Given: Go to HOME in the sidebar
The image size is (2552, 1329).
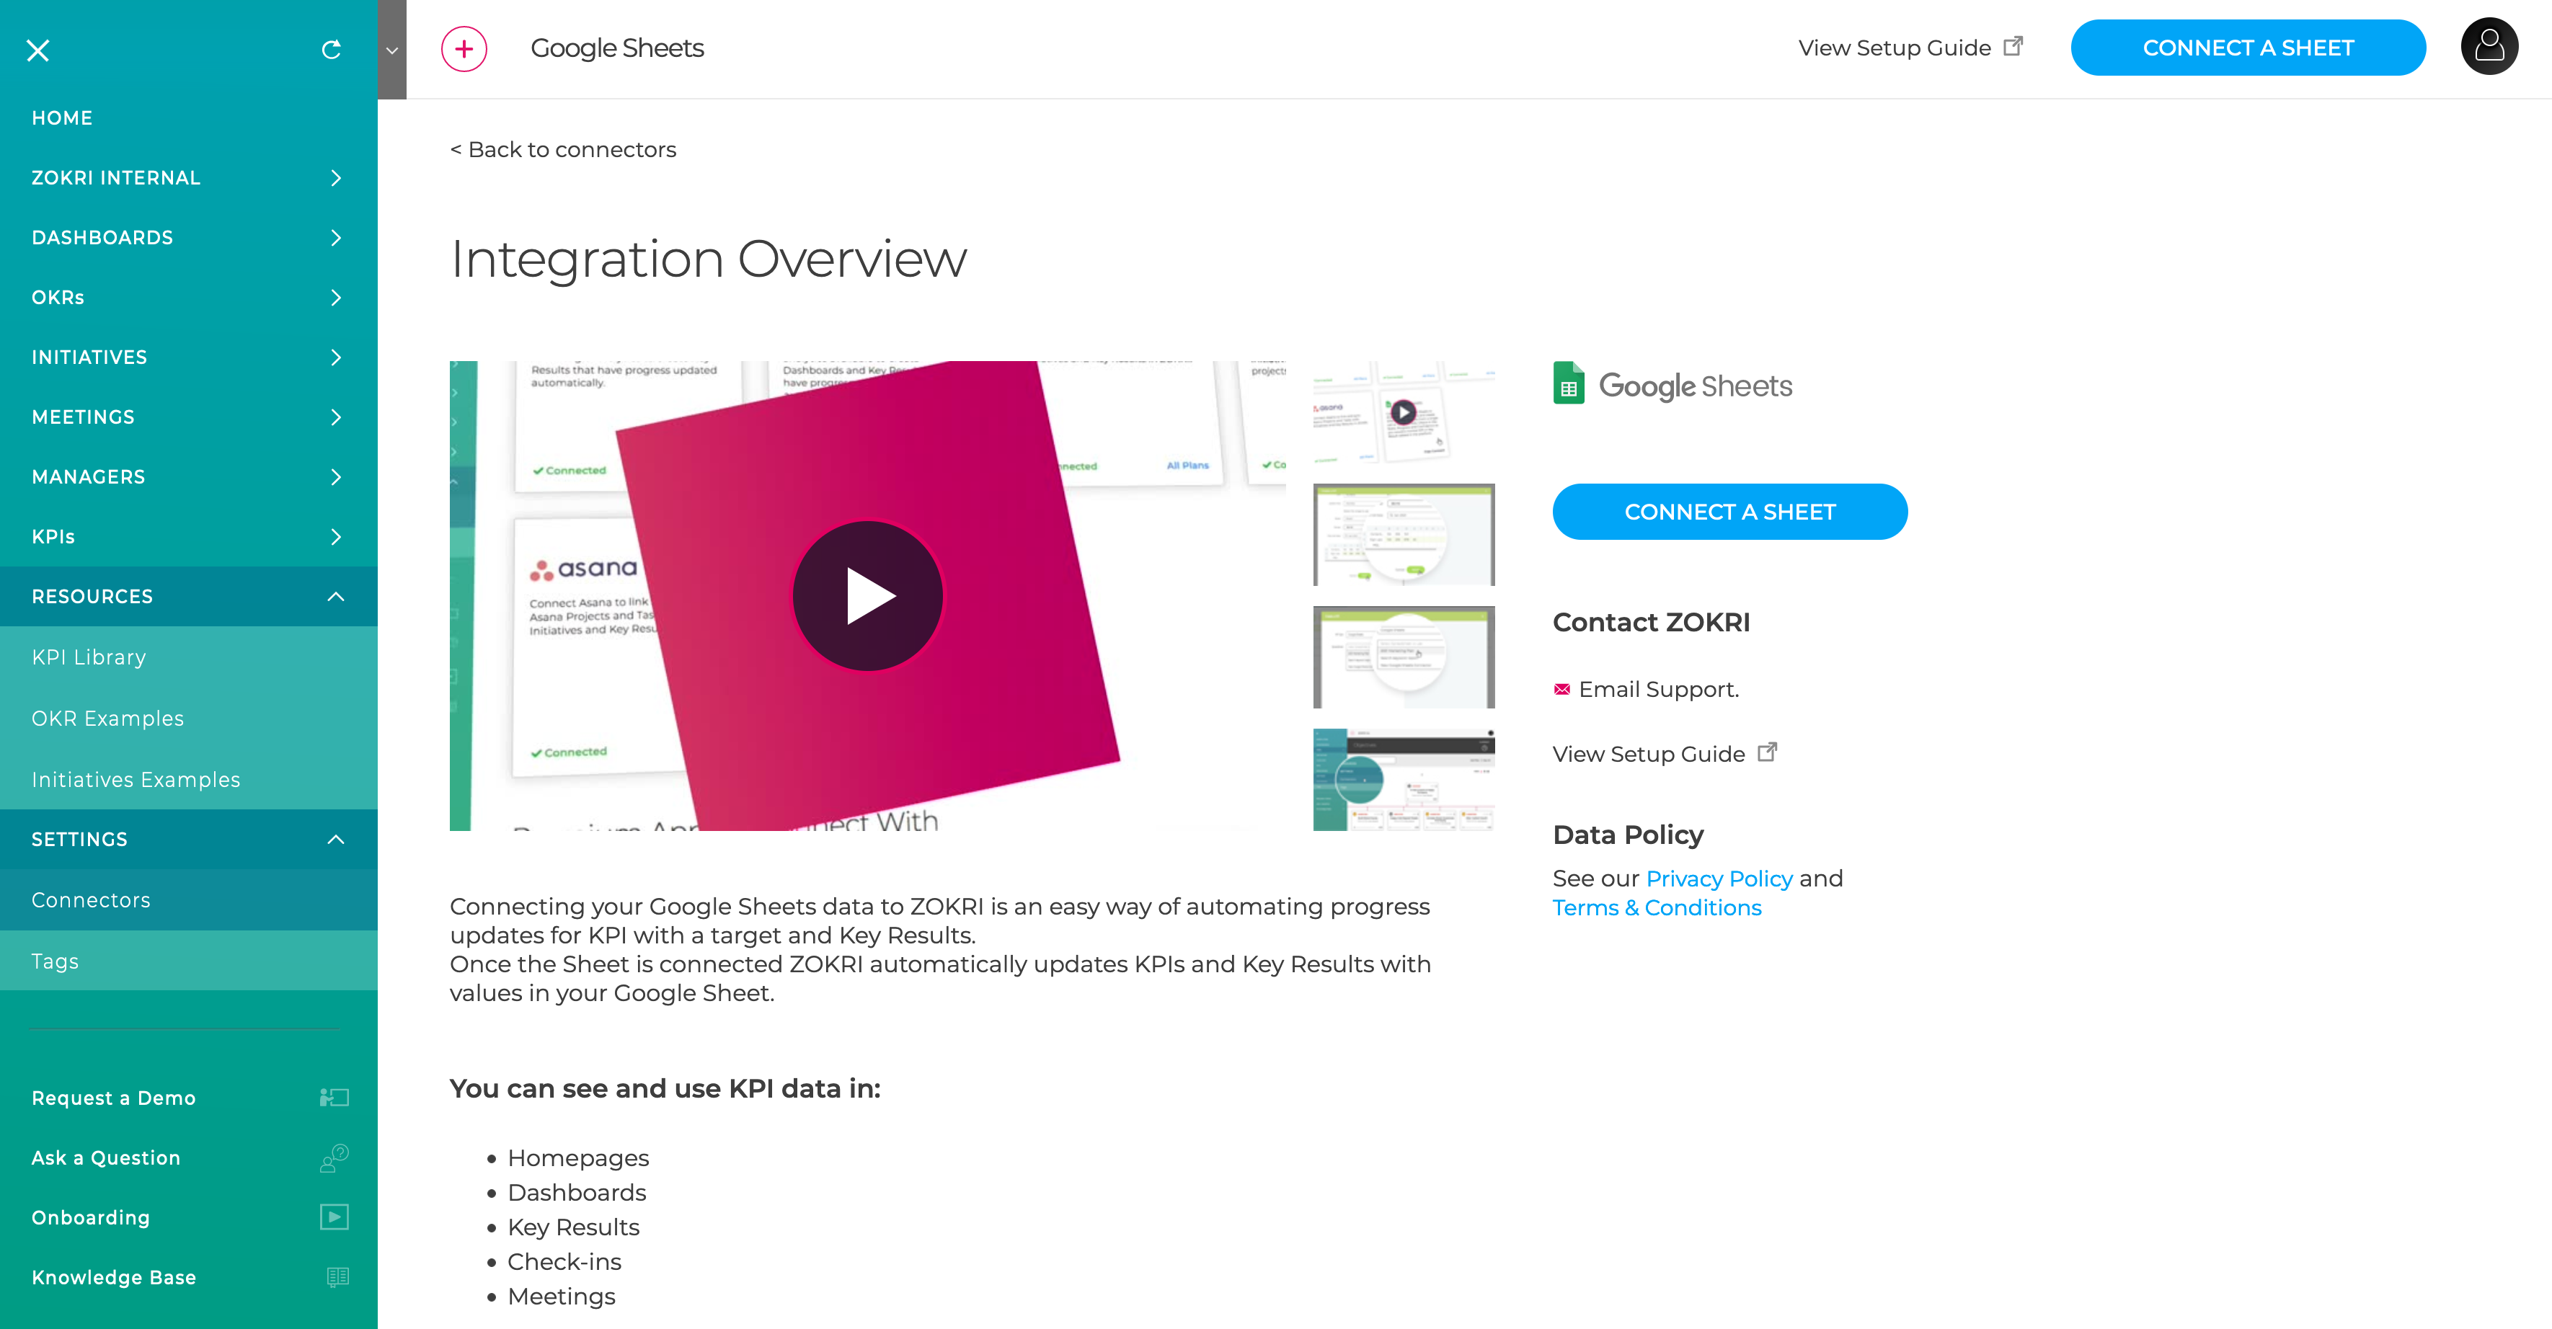Looking at the screenshot, I should [63, 118].
